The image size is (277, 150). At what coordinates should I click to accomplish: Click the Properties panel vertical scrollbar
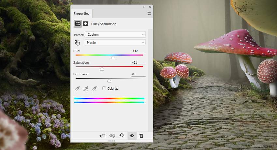[x=150, y=80]
